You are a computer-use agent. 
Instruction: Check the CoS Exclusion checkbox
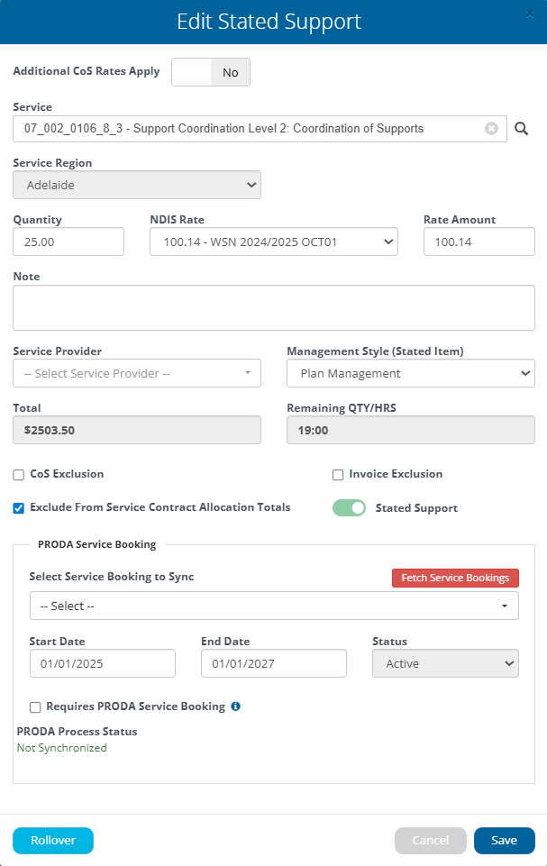pyautogui.click(x=19, y=474)
